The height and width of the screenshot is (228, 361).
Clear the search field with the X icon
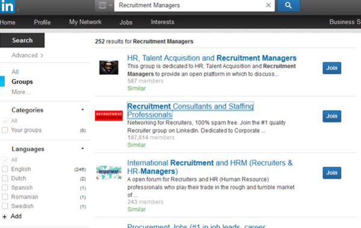point(268,5)
